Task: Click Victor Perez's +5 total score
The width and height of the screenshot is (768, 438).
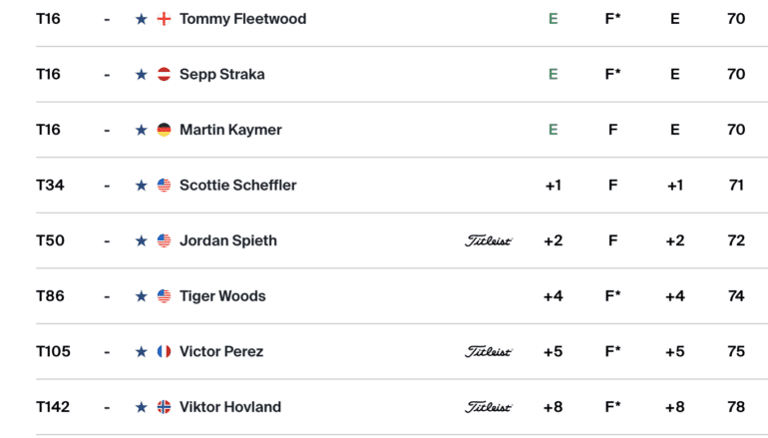Action: [553, 351]
